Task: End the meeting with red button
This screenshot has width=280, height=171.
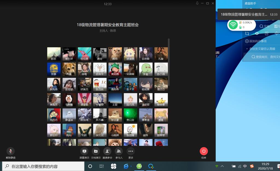Action: pyautogui.click(x=204, y=151)
